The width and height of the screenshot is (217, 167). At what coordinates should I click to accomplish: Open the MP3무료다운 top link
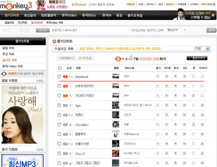pos(208,4)
